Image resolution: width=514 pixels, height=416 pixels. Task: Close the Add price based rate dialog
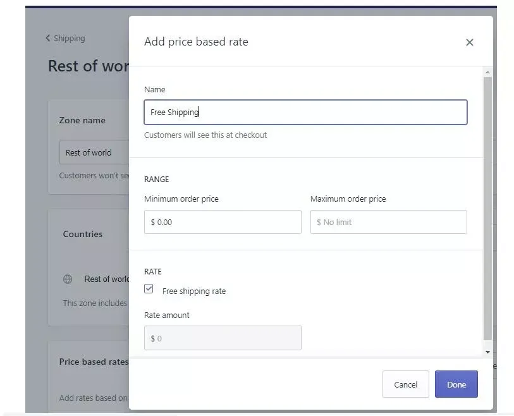tap(469, 42)
